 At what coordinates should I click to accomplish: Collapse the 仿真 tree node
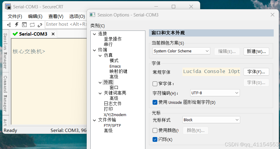click(x=100, y=56)
